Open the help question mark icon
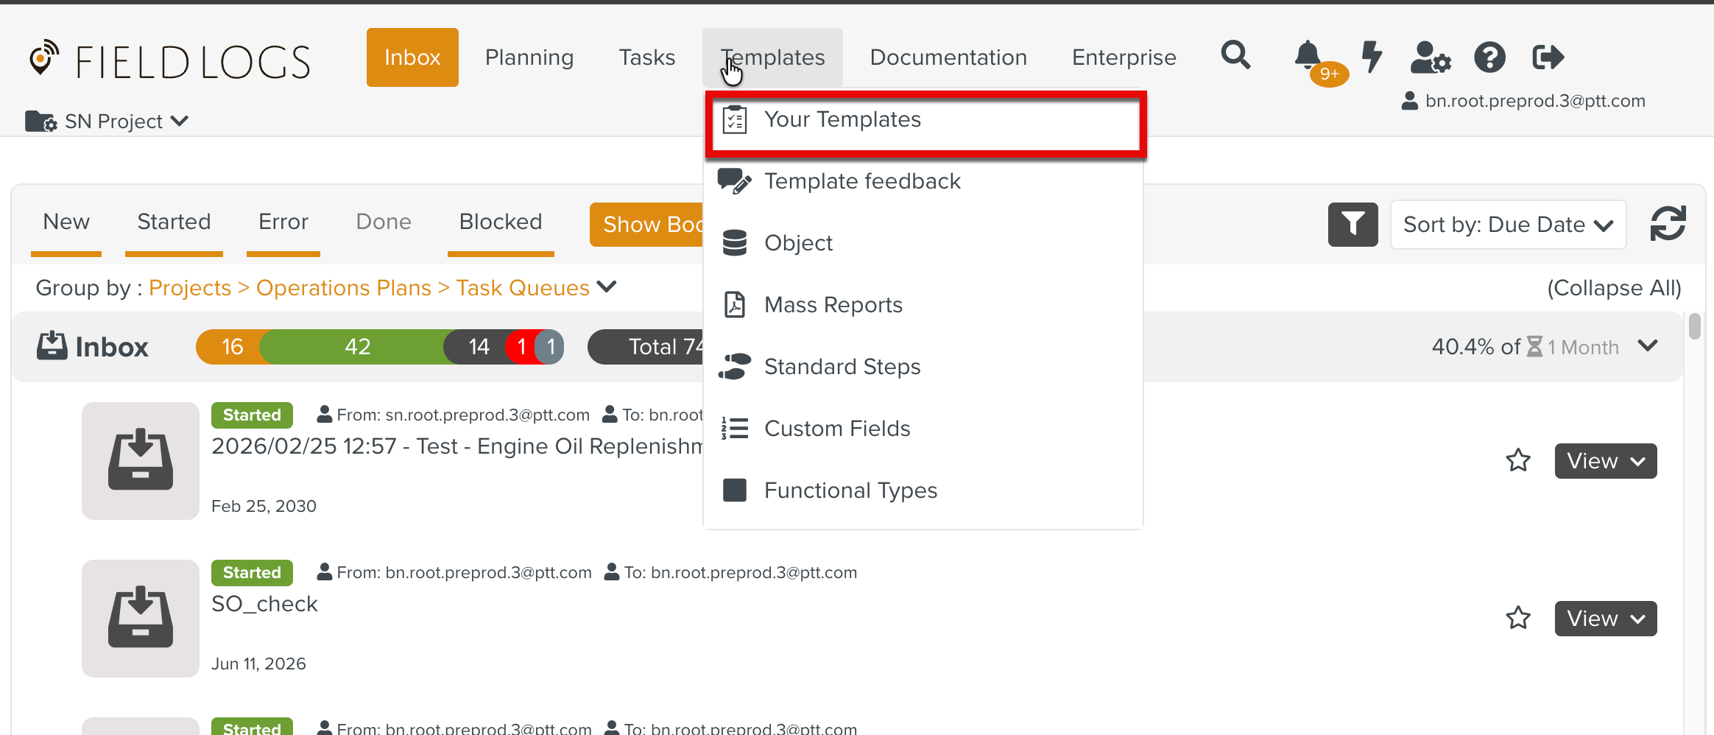This screenshot has height=735, width=1714. point(1489,57)
